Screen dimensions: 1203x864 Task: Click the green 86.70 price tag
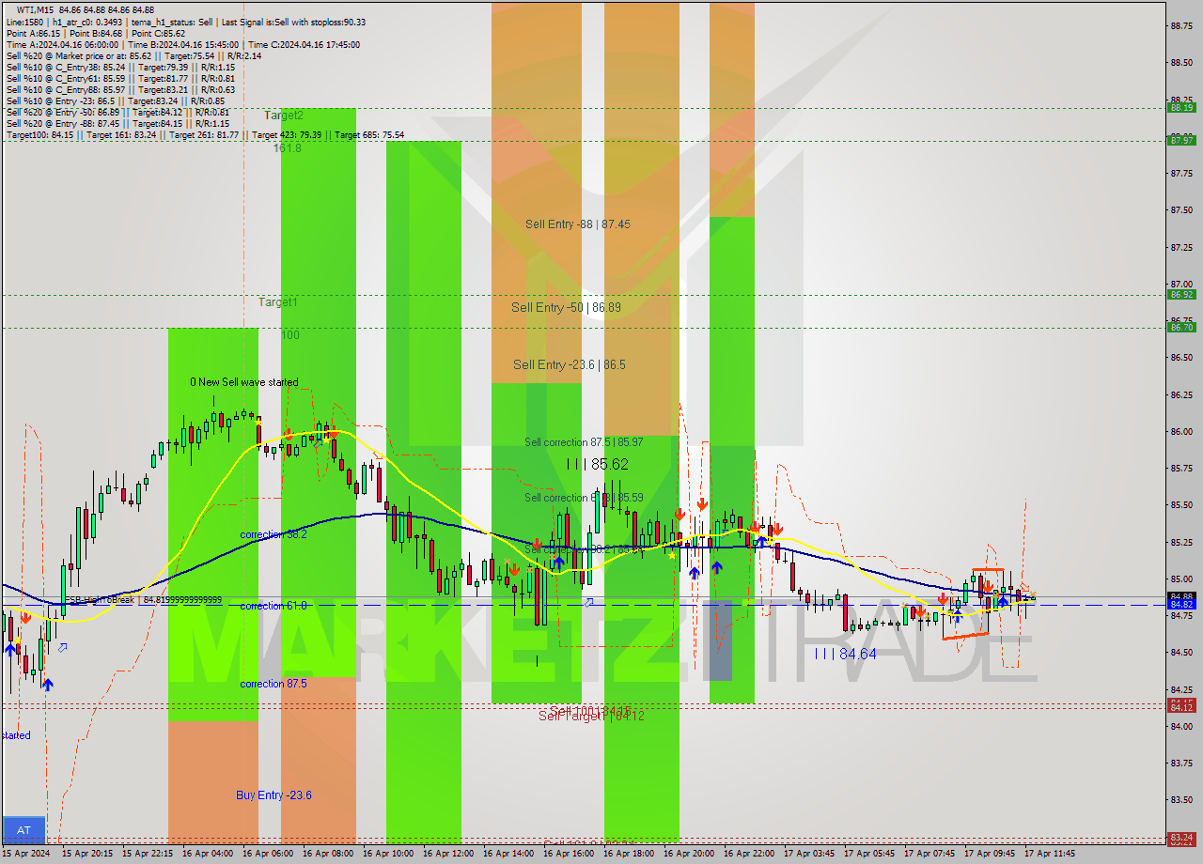(x=1181, y=328)
